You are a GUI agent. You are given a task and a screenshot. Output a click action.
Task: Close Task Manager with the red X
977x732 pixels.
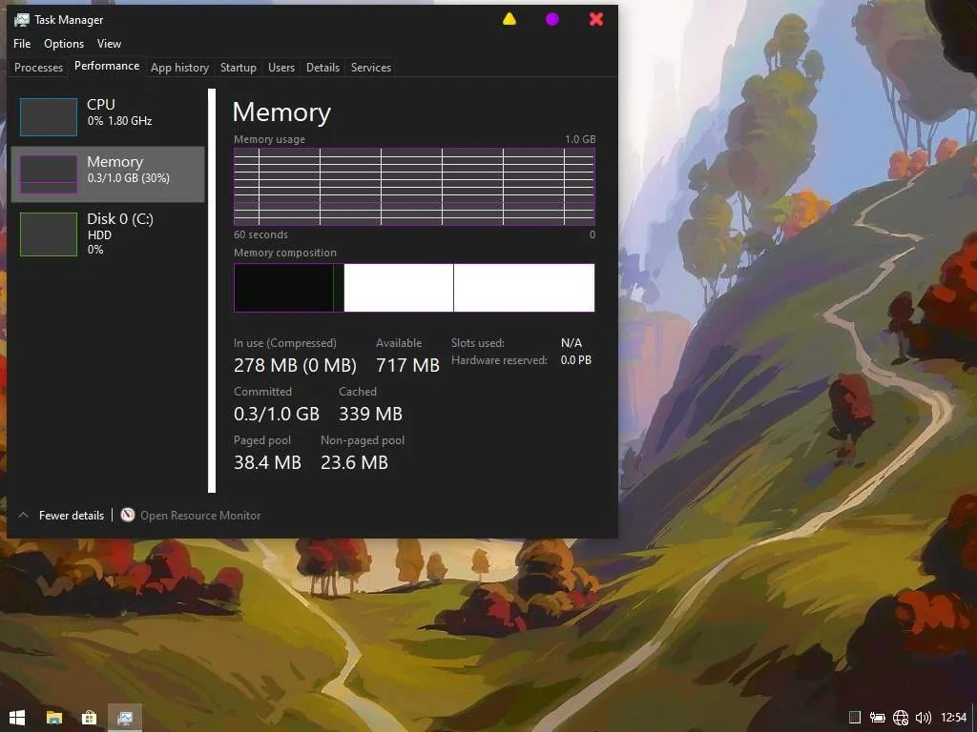pyautogui.click(x=595, y=19)
